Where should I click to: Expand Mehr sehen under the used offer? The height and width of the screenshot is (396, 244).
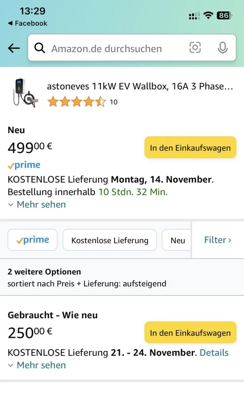click(37, 365)
